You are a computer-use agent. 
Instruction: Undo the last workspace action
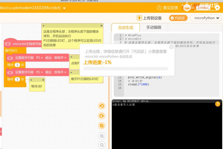(x=102, y=106)
